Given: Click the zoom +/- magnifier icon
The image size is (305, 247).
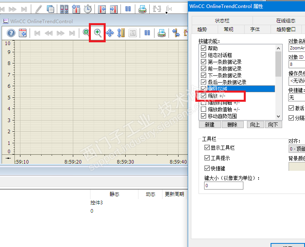Looking at the screenshot, I should [x=98, y=33].
